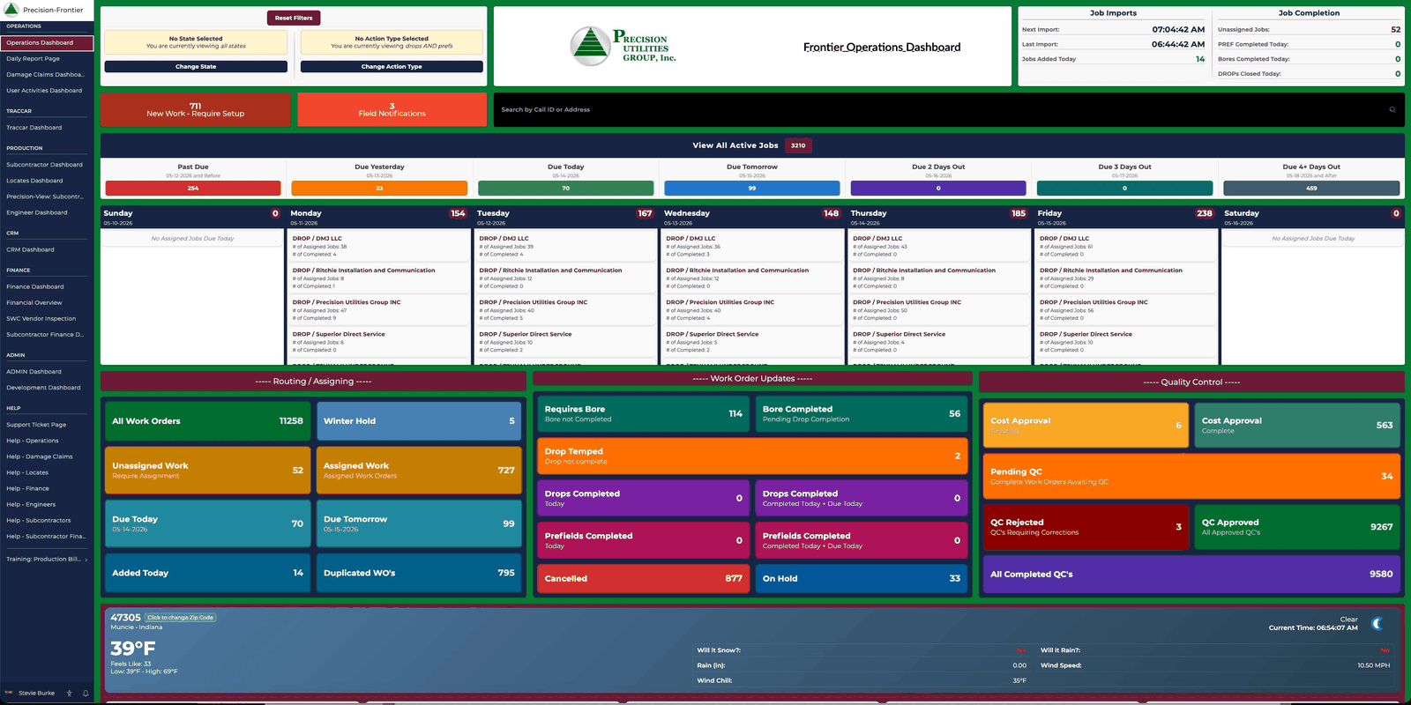Go to CRM Dashboard
The height and width of the screenshot is (705, 1411).
coord(47,249)
